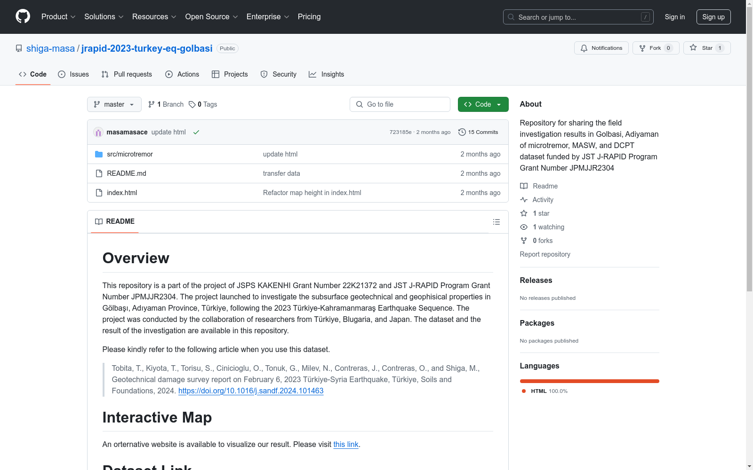Screen dimensions: 753x470
Task: Open the master branch selector dropdown
Action: pos(114,104)
